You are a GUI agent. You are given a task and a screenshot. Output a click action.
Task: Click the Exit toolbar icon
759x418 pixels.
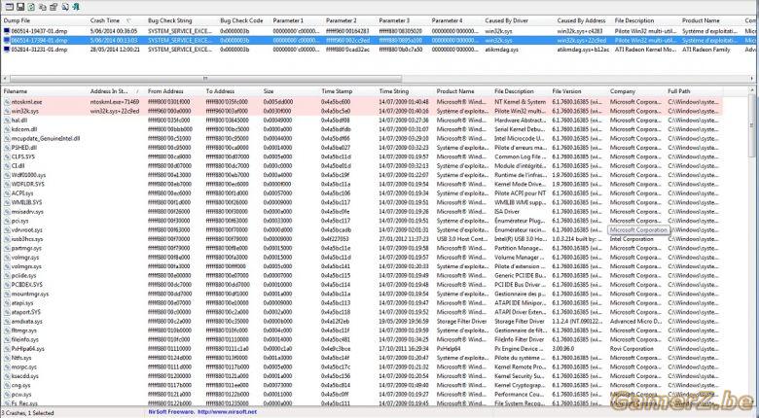(76, 7)
